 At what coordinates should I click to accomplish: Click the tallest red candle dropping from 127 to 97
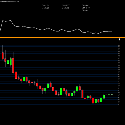point(13,65)
